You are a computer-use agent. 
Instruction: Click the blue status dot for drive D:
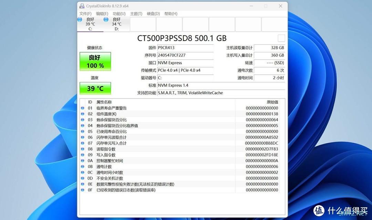[106, 19]
